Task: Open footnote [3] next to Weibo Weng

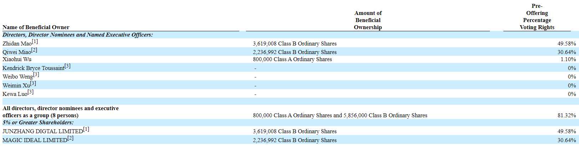Action: click(36, 75)
